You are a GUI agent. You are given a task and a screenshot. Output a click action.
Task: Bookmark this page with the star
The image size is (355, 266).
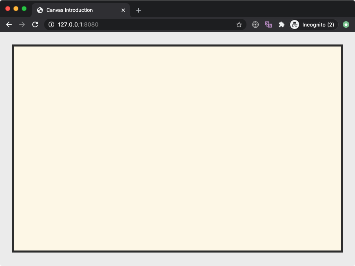[x=239, y=24]
